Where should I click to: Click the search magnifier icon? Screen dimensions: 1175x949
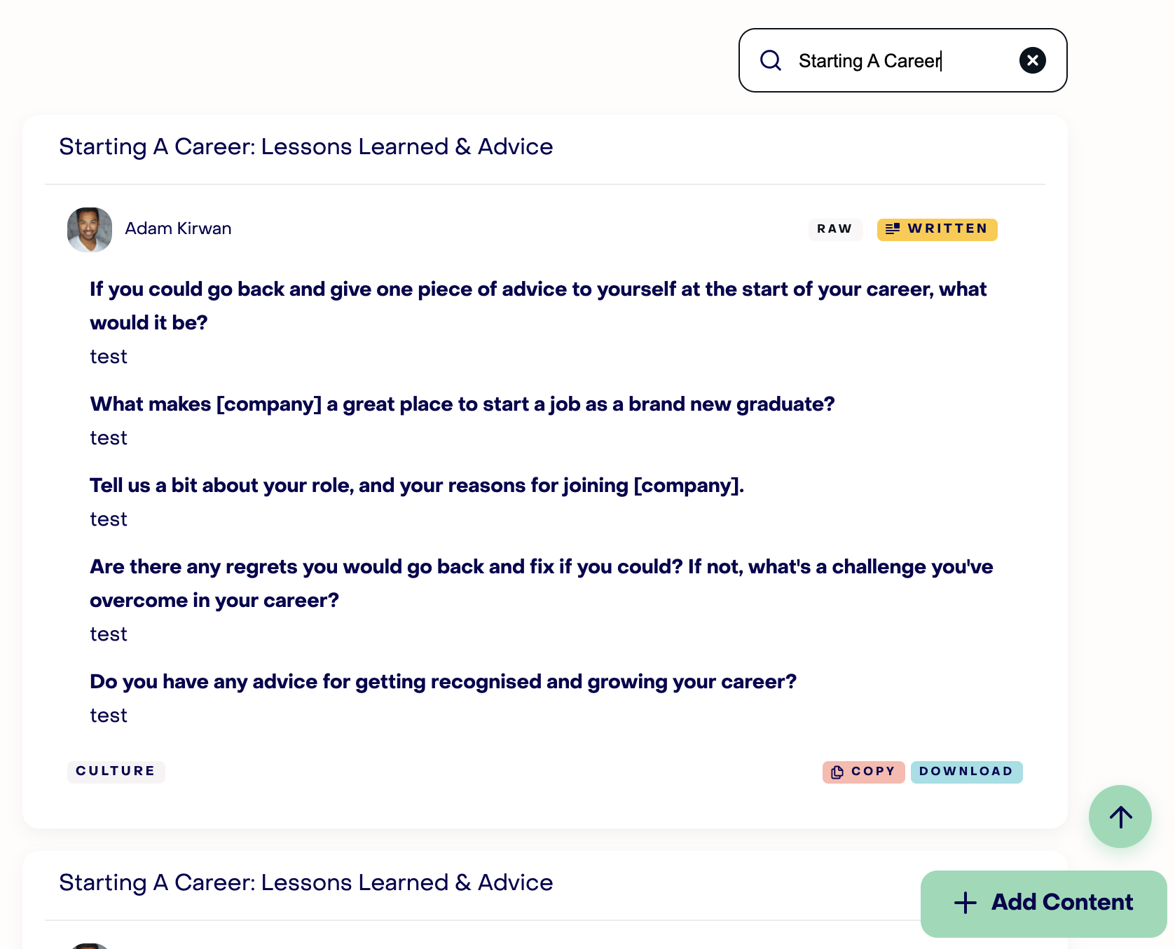(771, 60)
